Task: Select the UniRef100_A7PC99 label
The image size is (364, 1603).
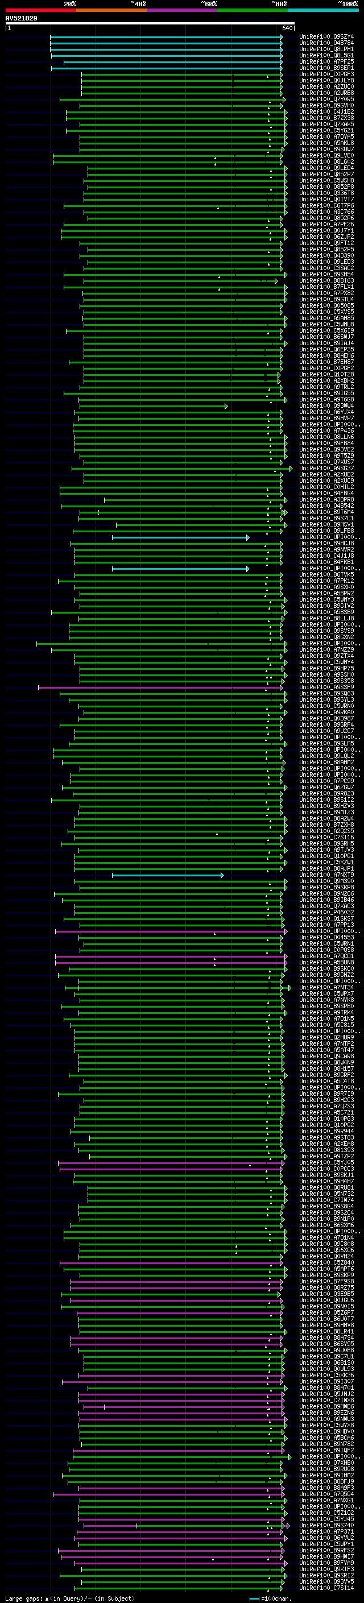Action: [x=326, y=781]
